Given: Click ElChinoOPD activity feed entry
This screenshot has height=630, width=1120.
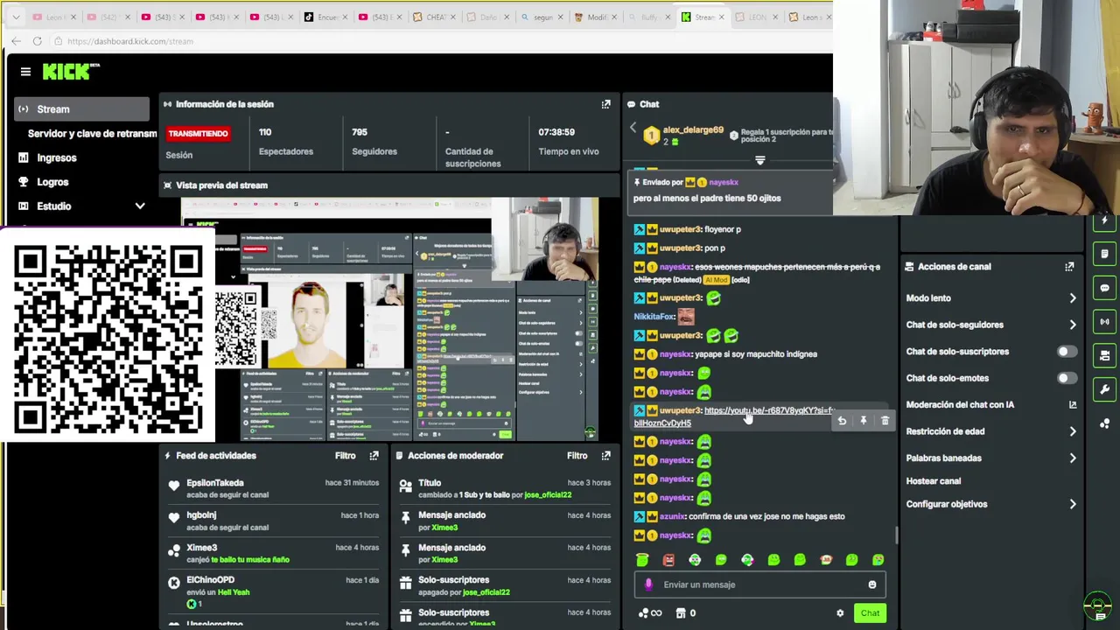Looking at the screenshot, I should point(272,592).
